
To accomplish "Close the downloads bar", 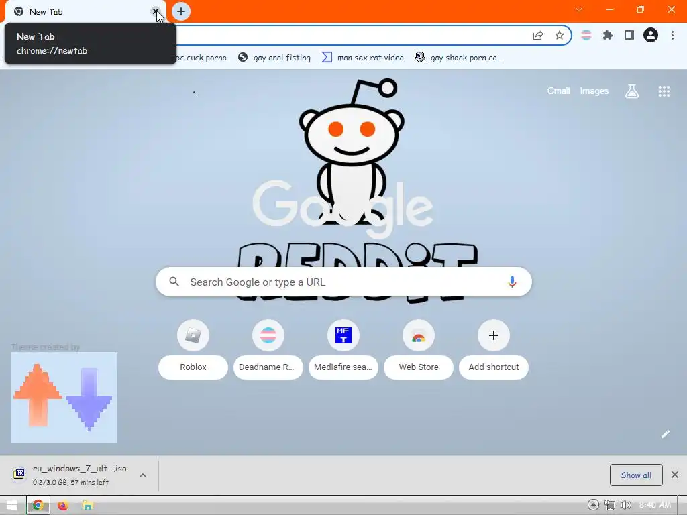I will pyautogui.click(x=675, y=475).
